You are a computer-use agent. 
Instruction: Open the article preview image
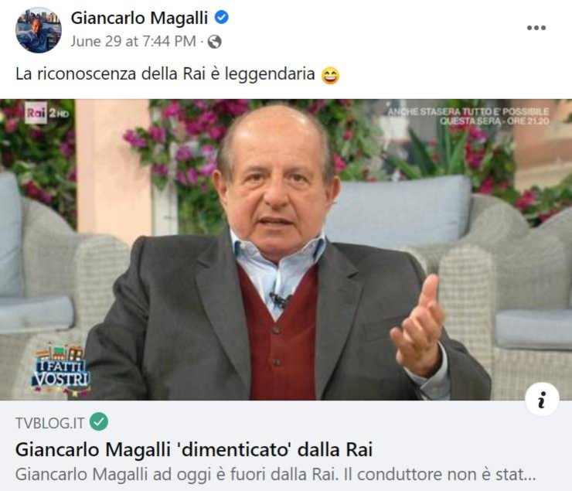tap(286, 250)
